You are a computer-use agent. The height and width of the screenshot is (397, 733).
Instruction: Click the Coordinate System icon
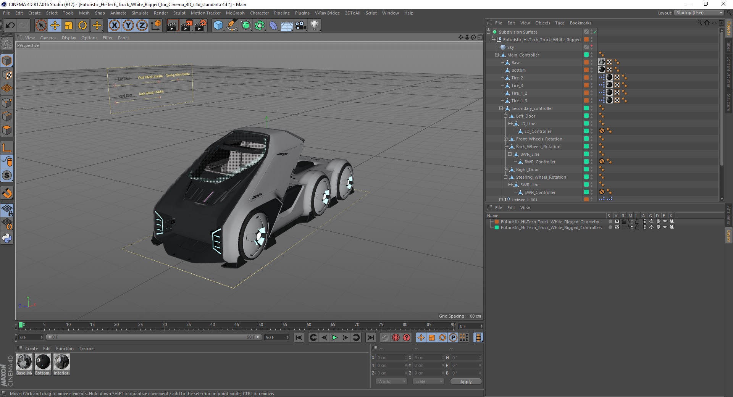pyautogui.click(x=156, y=26)
